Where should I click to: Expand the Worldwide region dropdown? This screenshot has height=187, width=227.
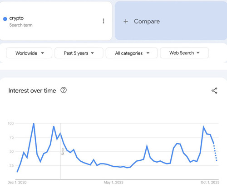point(29,53)
